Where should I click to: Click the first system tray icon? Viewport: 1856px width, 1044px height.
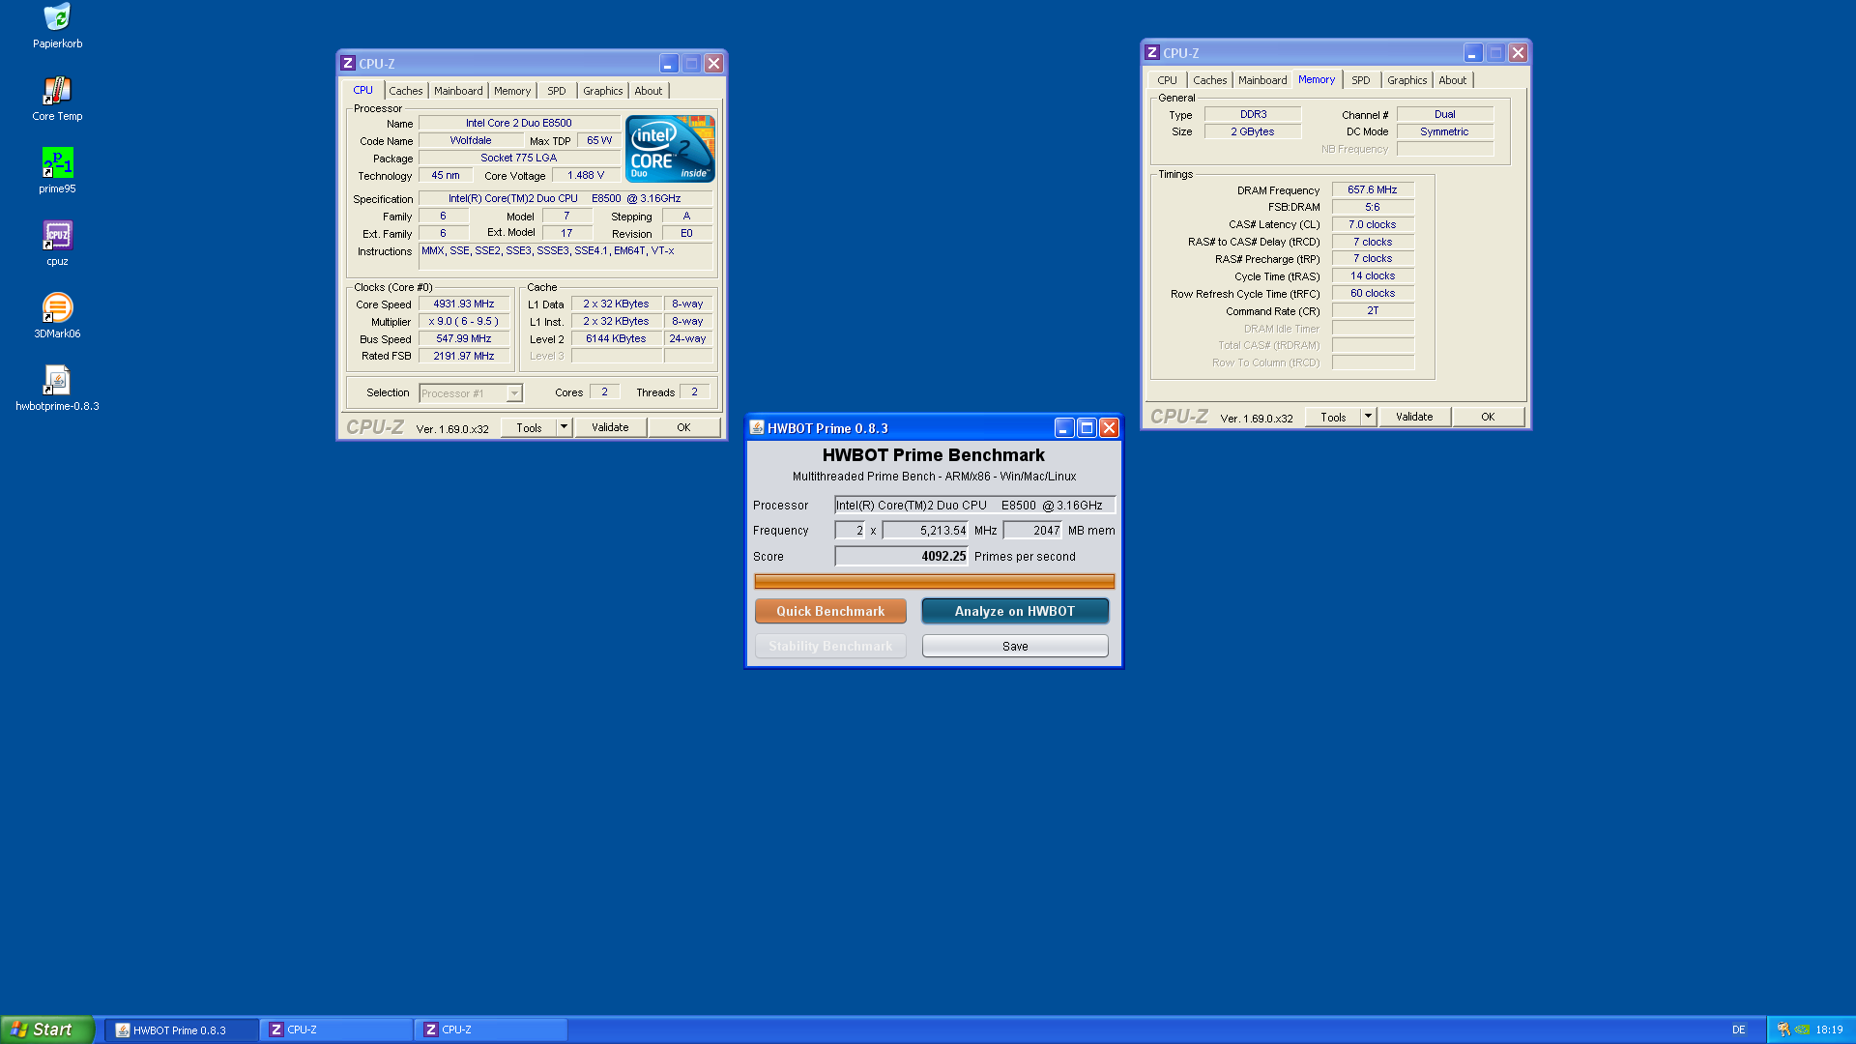[1783, 1030]
